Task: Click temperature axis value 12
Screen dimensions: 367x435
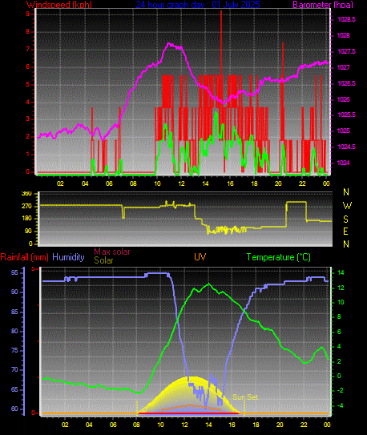Action: click(341, 288)
